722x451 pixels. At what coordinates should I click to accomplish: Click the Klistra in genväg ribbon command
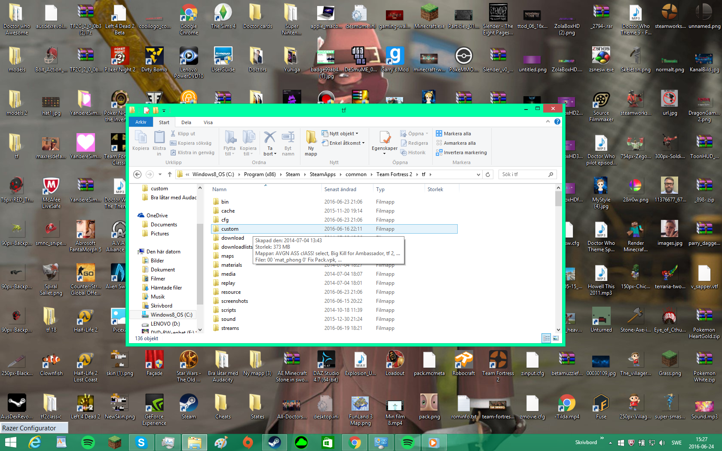[192, 152]
